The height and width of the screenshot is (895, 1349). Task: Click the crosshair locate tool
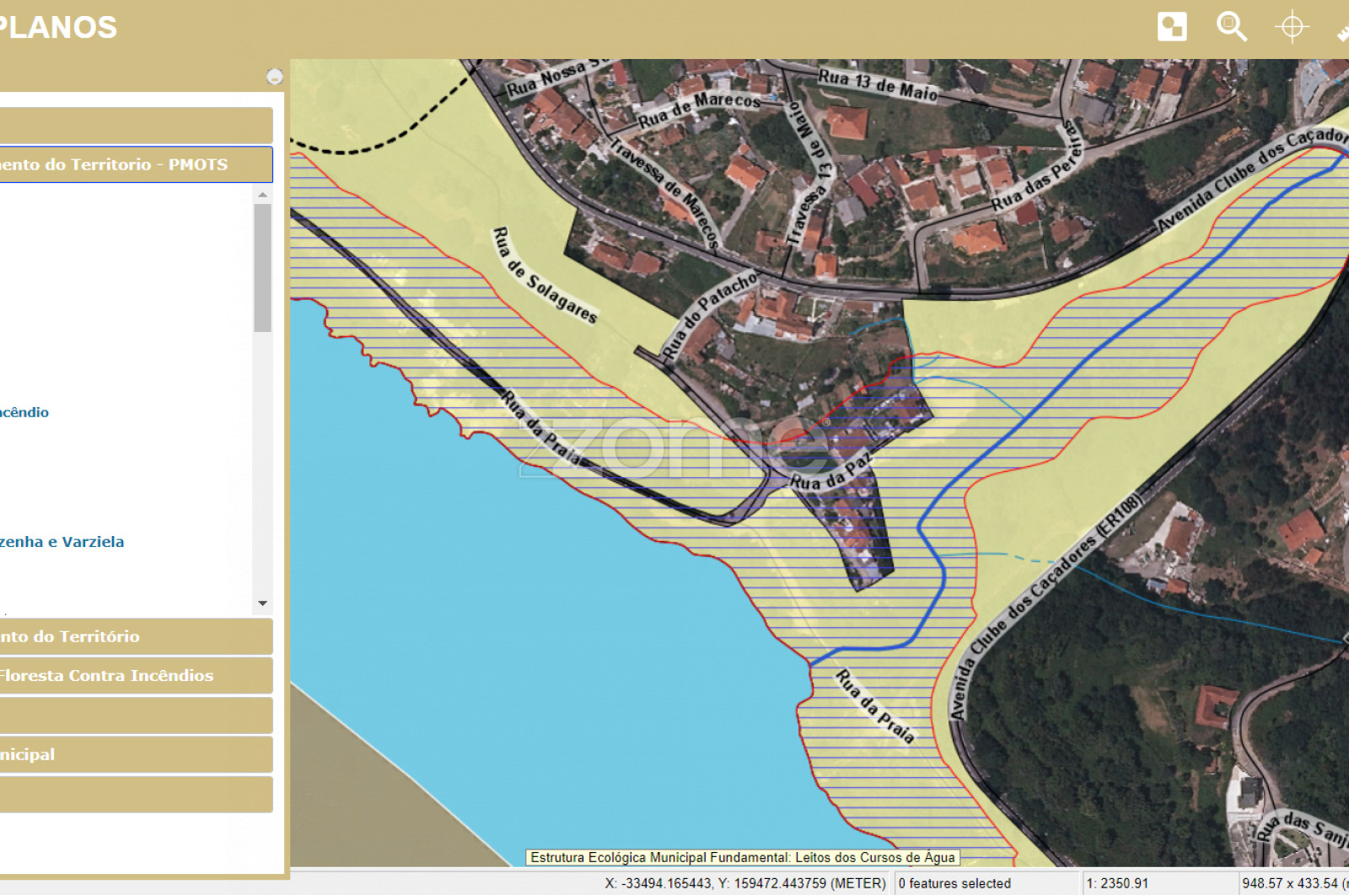pos(1291,27)
